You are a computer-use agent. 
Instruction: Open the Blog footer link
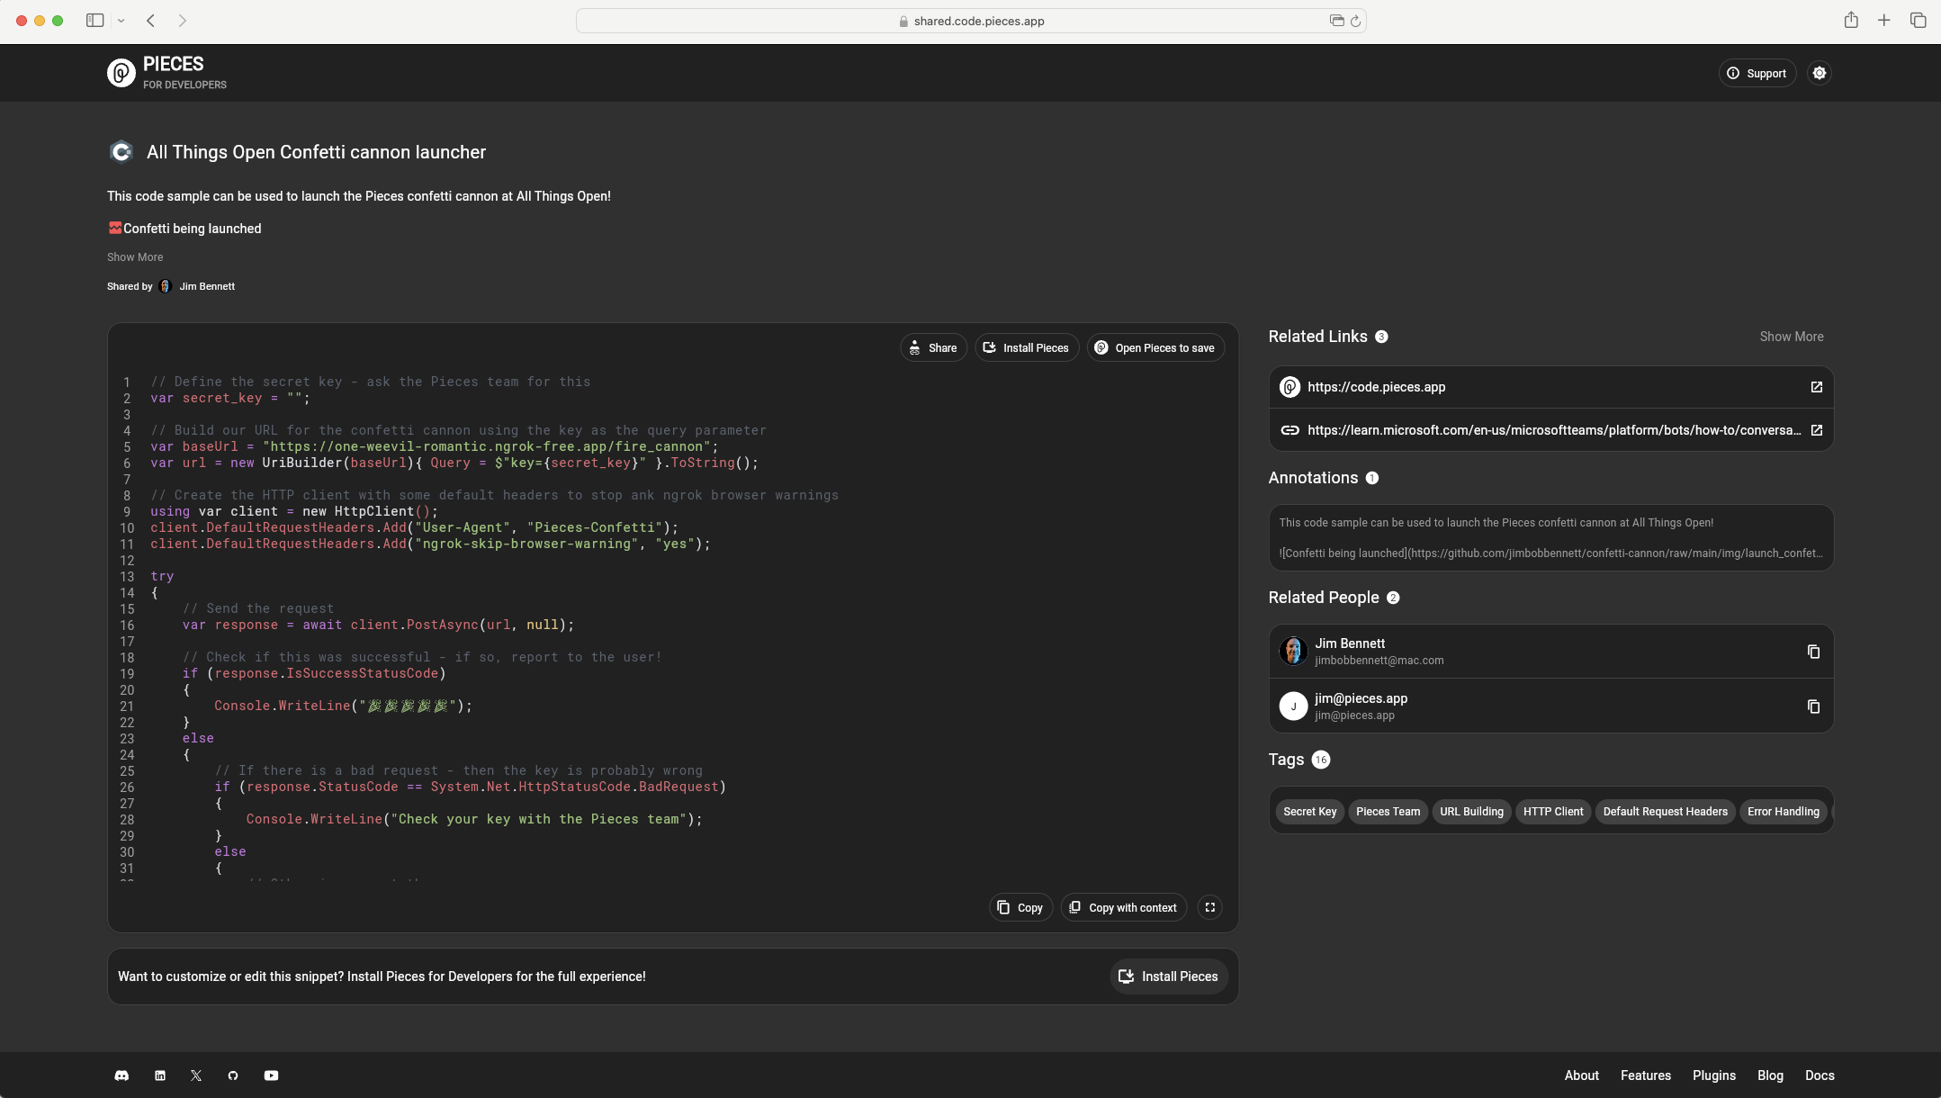click(1770, 1075)
